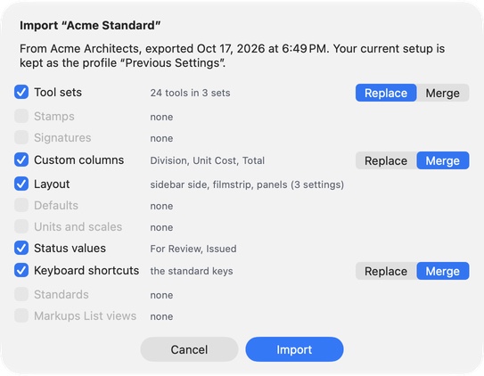Click the text '24 tools in 3 sets'

pyautogui.click(x=190, y=93)
